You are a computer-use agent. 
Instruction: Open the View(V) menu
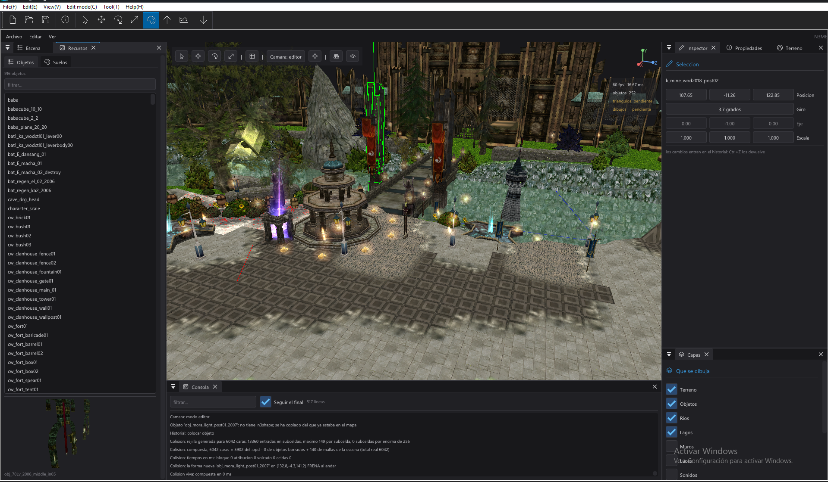click(x=52, y=7)
